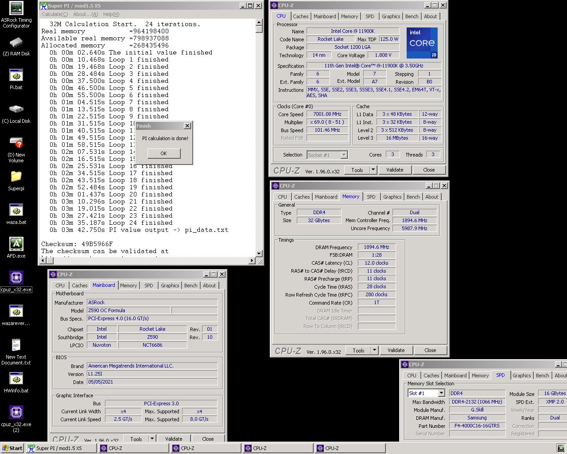
Task: Open the About menu in Super PI
Action: coord(85,14)
